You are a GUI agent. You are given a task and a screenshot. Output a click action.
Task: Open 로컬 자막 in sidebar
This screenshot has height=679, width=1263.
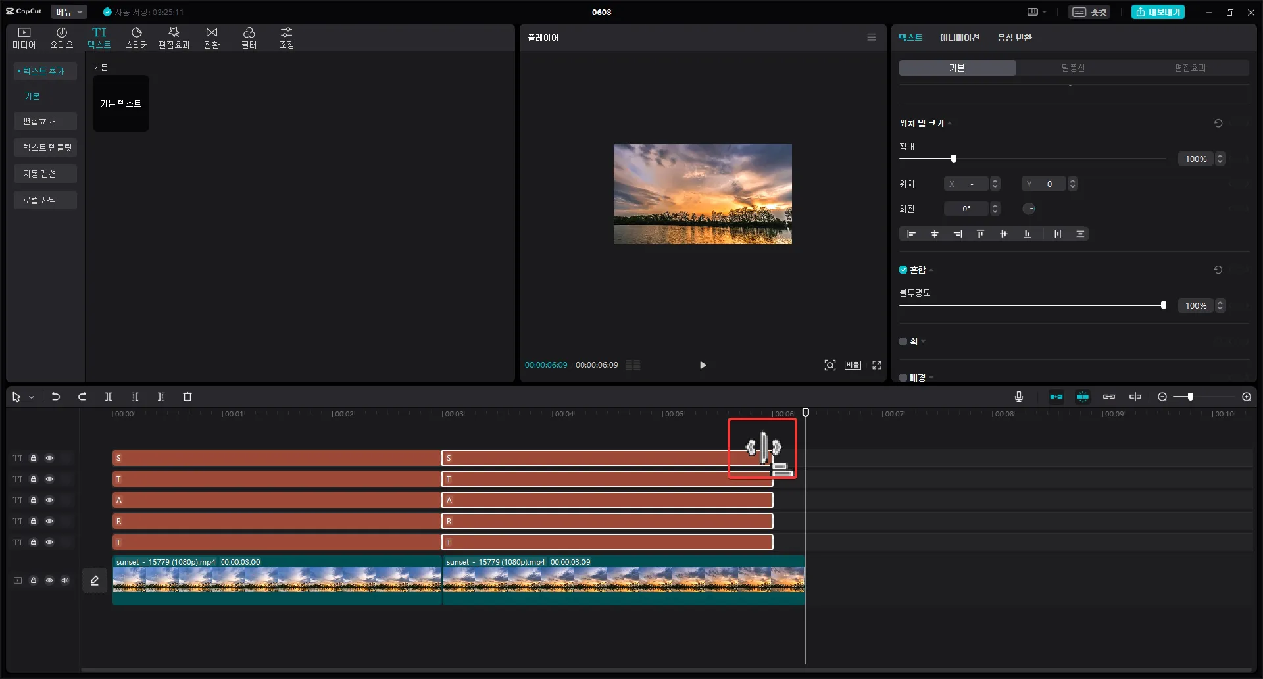[x=45, y=200]
